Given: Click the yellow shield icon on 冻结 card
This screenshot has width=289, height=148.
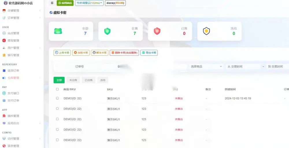Looking at the screenshot, I should pyautogui.click(x=206, y=31).
